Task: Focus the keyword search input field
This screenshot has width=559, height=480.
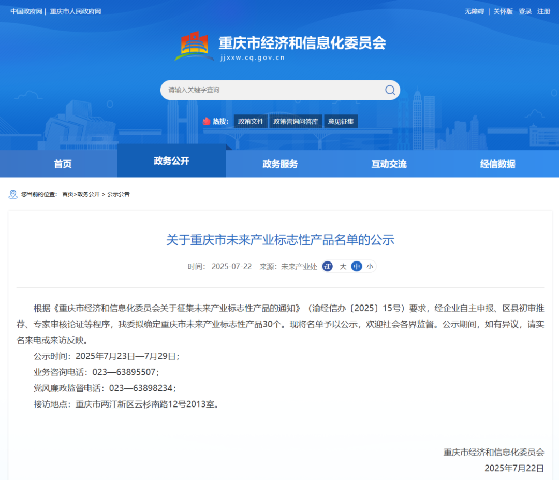Action: point(272,90)
